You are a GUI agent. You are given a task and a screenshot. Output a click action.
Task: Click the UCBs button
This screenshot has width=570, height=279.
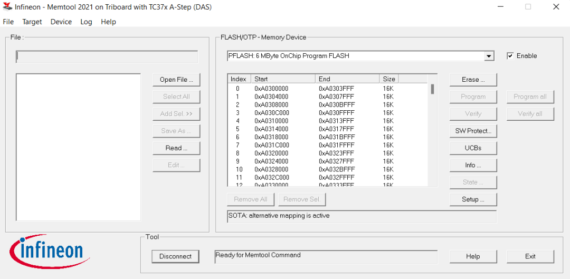[473, 148]
